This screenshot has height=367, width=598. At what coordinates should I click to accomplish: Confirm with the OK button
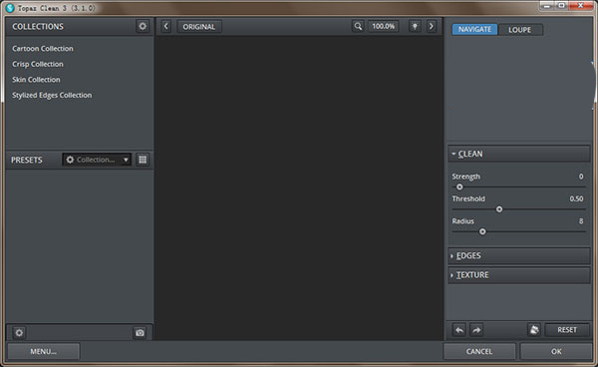556,351
